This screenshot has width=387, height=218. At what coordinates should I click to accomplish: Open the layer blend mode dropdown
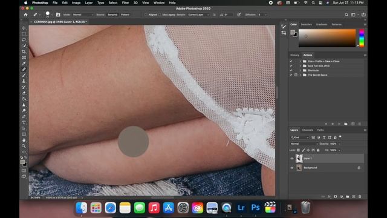click(304, 144)
